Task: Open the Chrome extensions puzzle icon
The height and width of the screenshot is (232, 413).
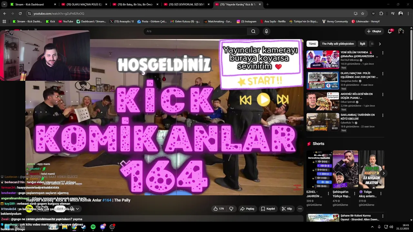Action: 381,14
